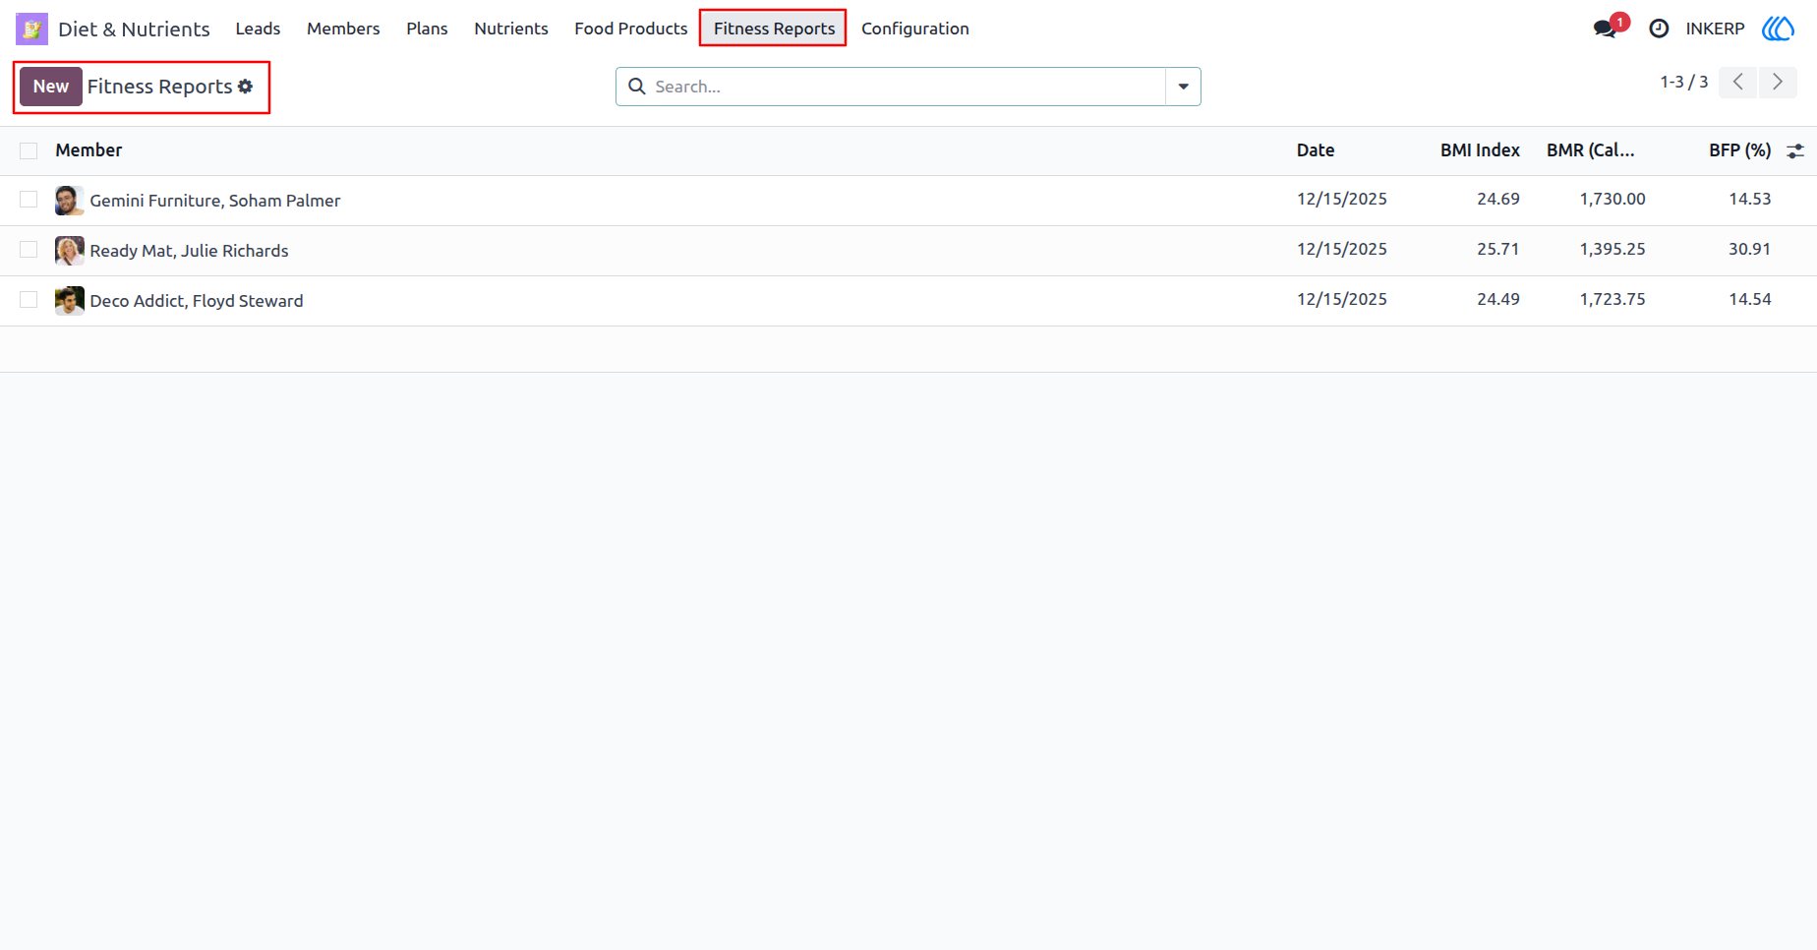
Task: Open the optional columns adjust icon
Action: 1795,150
